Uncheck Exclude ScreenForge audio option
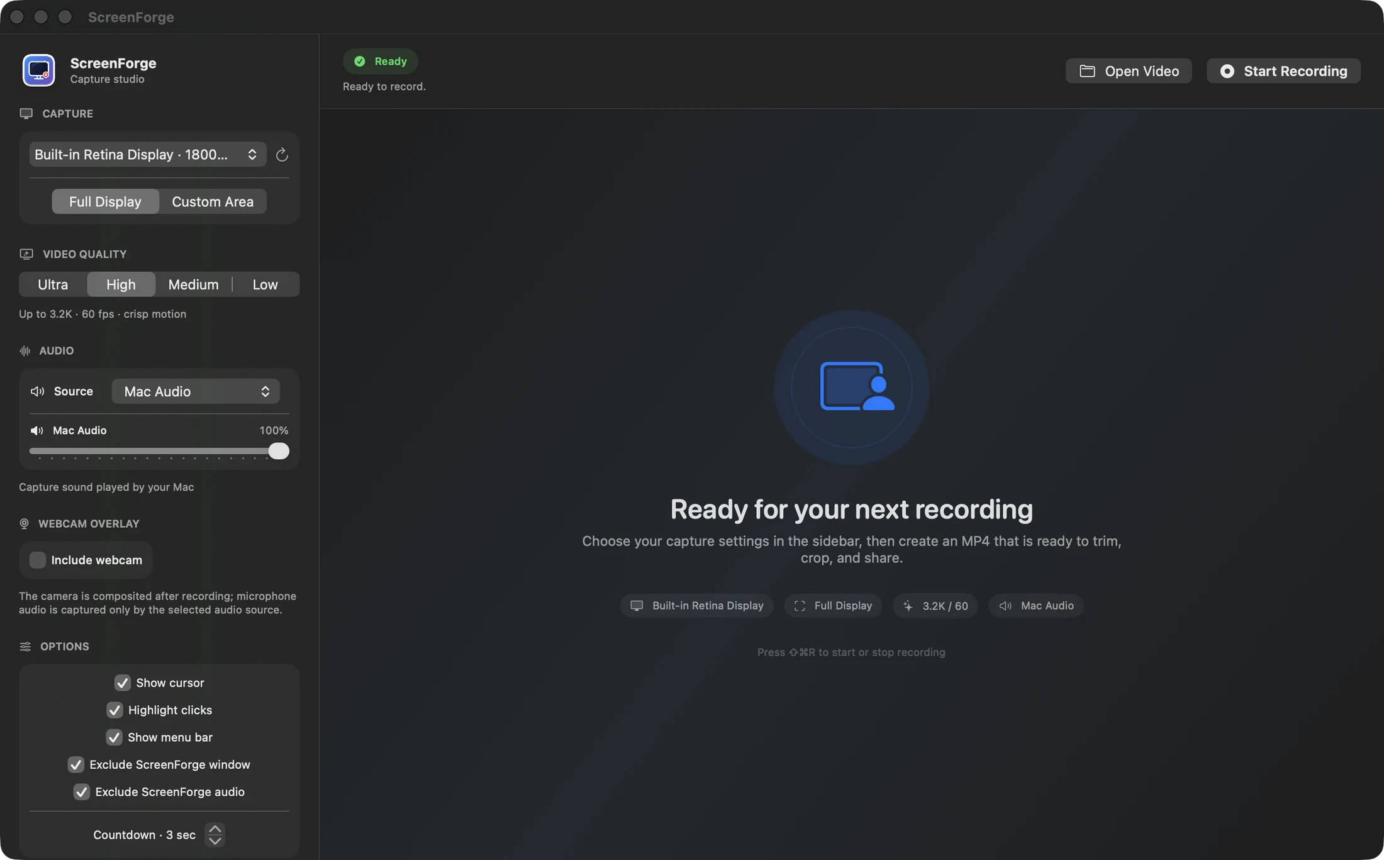1384x860 pixels. [81, 792]
